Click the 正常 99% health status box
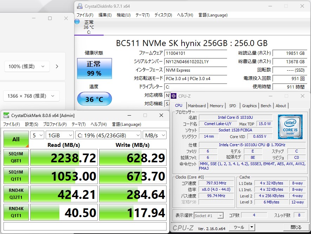 coord(94,68)
